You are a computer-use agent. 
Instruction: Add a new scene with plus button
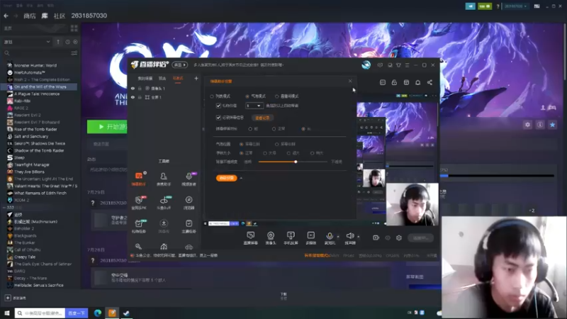click(196, 78)
